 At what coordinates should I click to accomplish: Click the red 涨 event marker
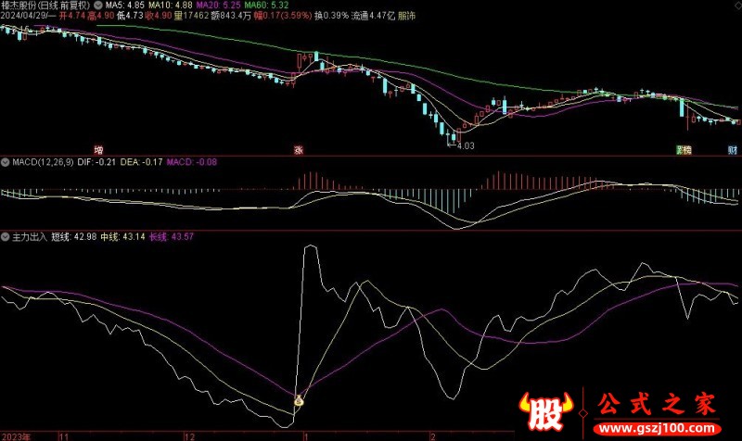pyautogui.click(x=299, y=148)
